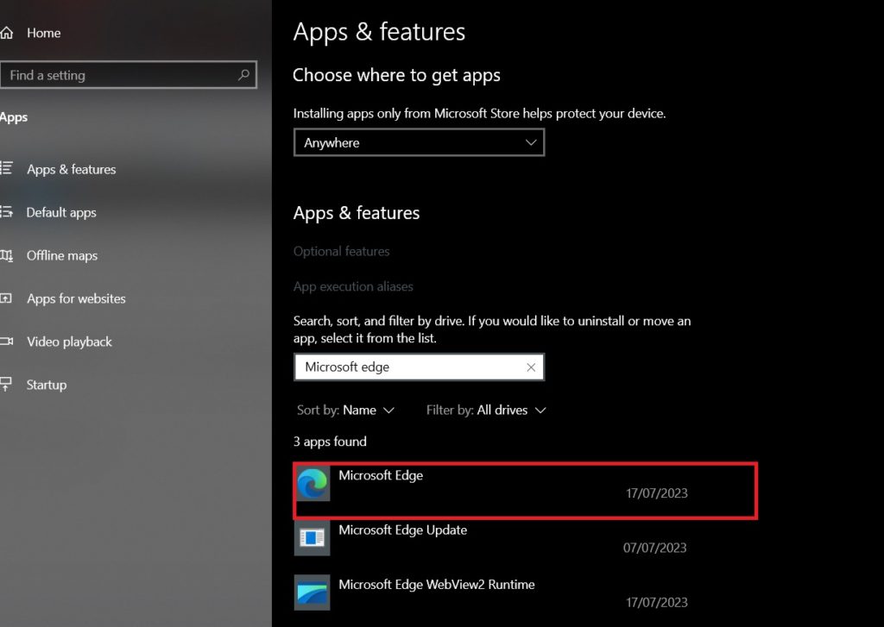The height and width of the screenshot is (627, 884).
Task: Open Optional features
Action: pos(341,251)
